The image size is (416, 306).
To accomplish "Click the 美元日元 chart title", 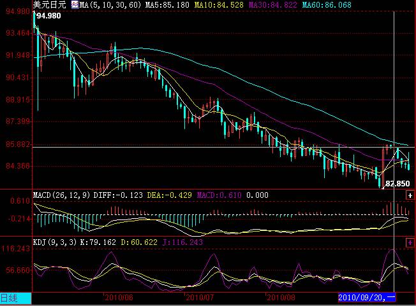I will pos(49,4).
